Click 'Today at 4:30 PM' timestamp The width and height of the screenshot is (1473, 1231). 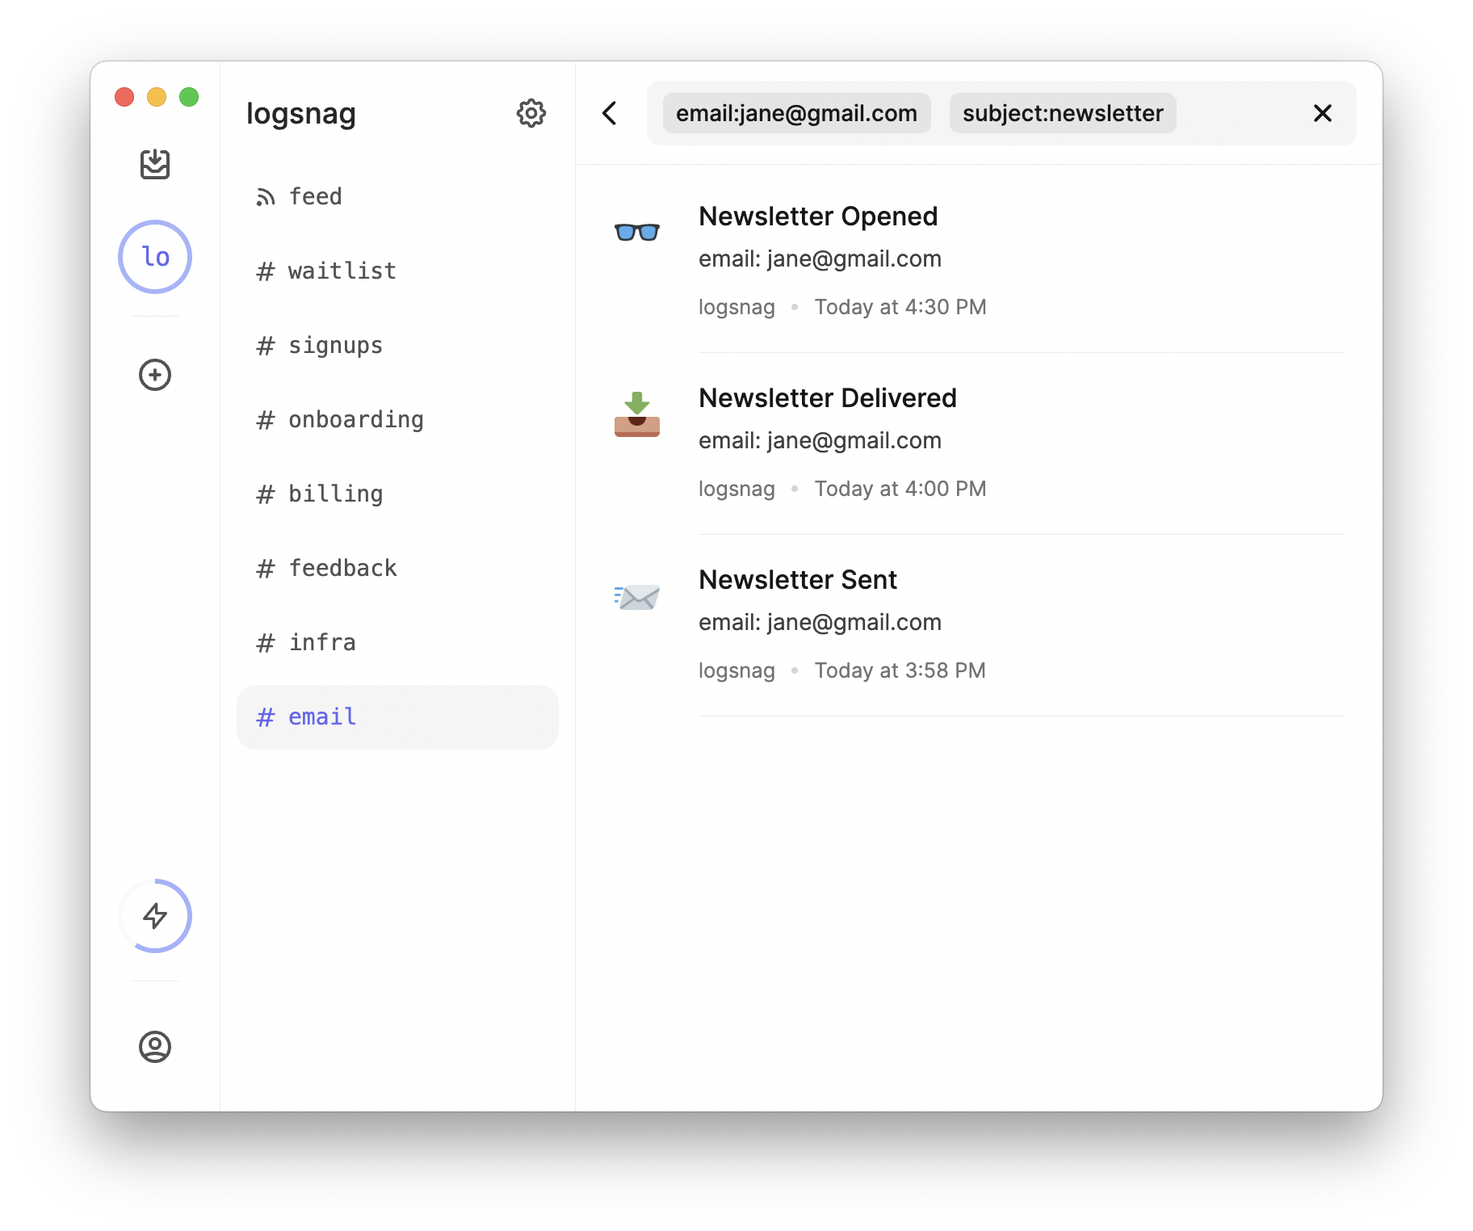pos(900,307)
